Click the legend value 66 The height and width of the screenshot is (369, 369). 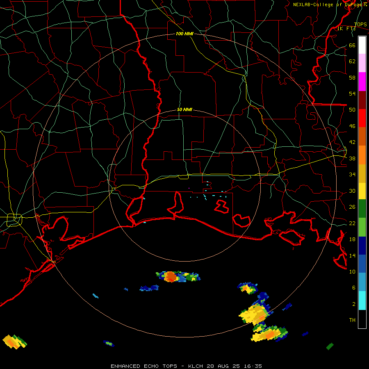tap(352, 45)
